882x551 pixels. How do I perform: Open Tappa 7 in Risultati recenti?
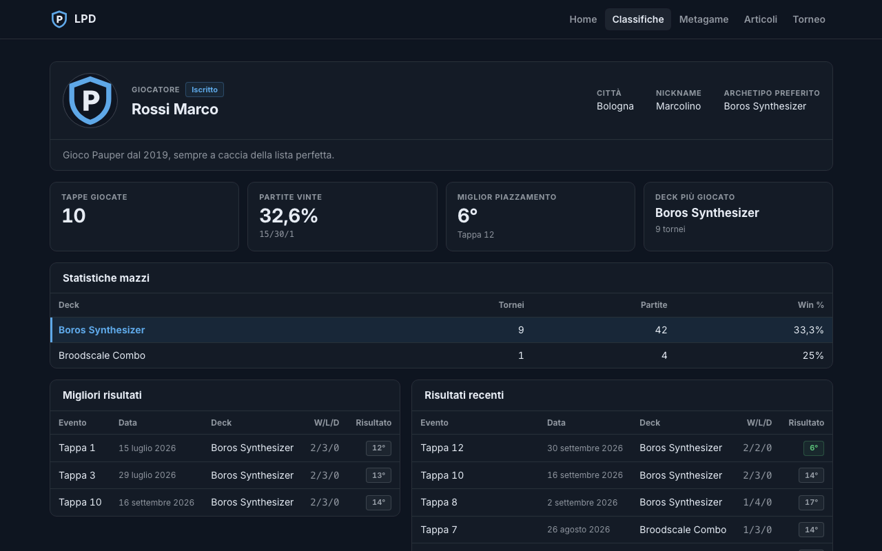tap(439, 530)
